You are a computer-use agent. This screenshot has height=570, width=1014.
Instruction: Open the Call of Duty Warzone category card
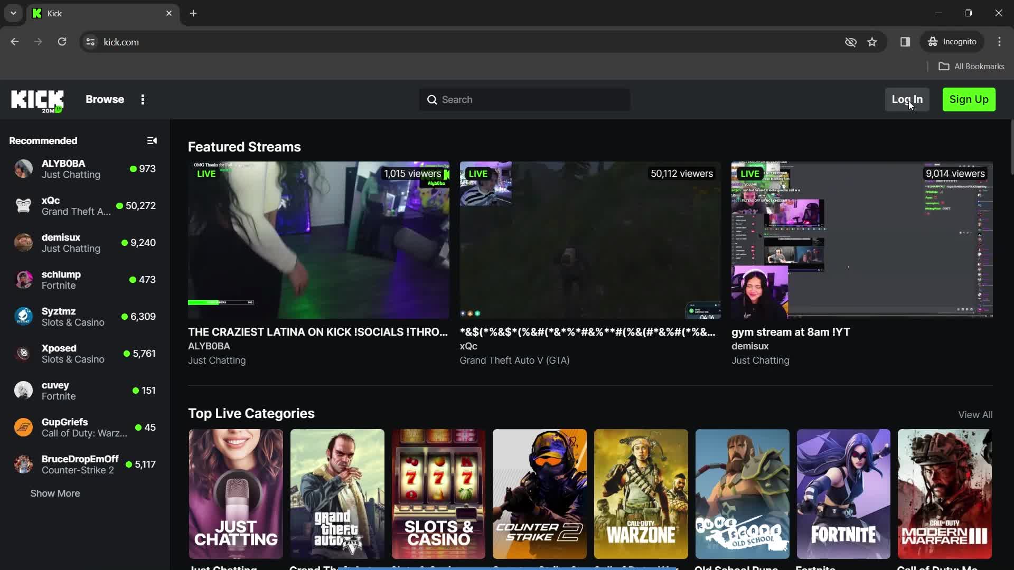click(x=641, y=494)
